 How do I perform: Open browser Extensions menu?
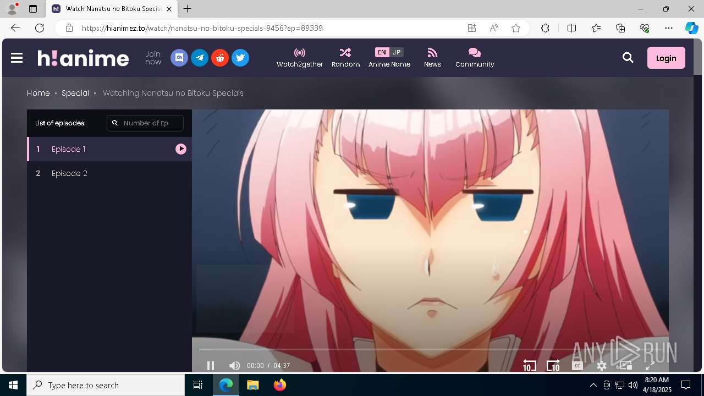[x=545, y=28]
